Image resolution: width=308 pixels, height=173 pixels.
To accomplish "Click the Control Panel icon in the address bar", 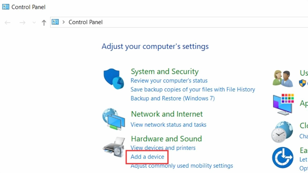I will tap(55, 22).
